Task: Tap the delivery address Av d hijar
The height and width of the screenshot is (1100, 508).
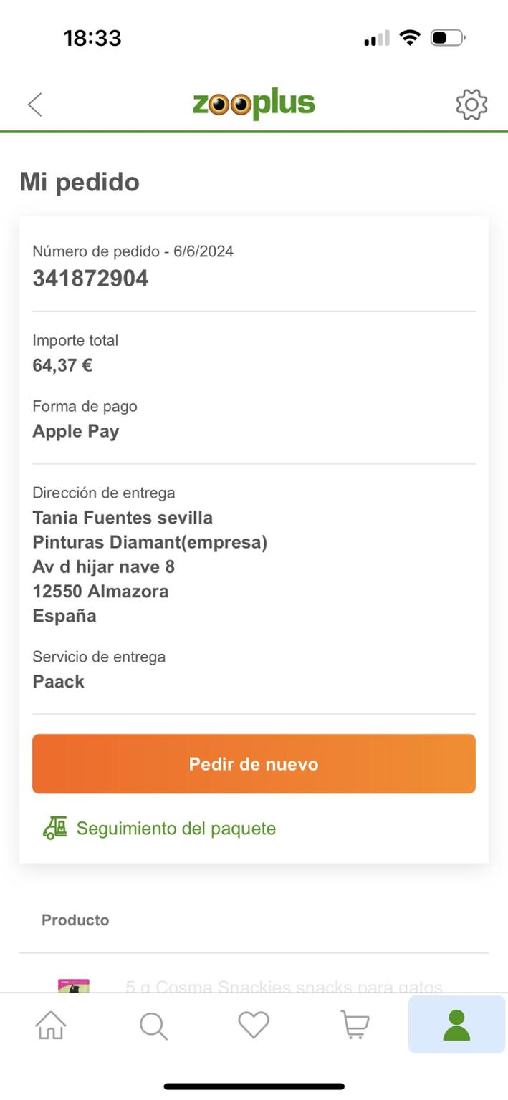Action: pos(103,567)
